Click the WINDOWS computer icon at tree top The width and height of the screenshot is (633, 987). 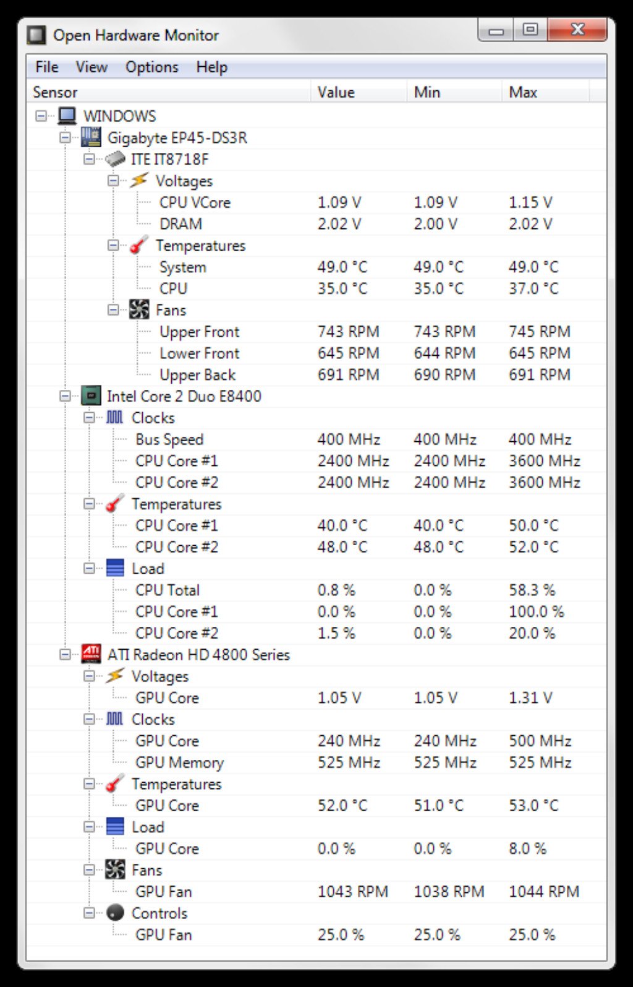(x=68, y=115)
